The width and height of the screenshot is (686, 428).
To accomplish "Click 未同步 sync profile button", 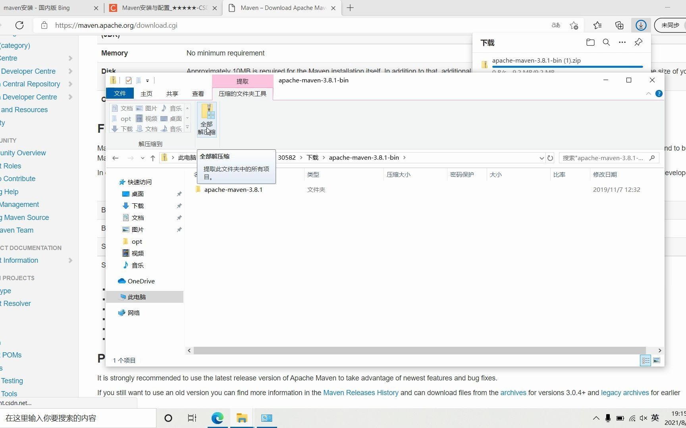I will 670,25.
